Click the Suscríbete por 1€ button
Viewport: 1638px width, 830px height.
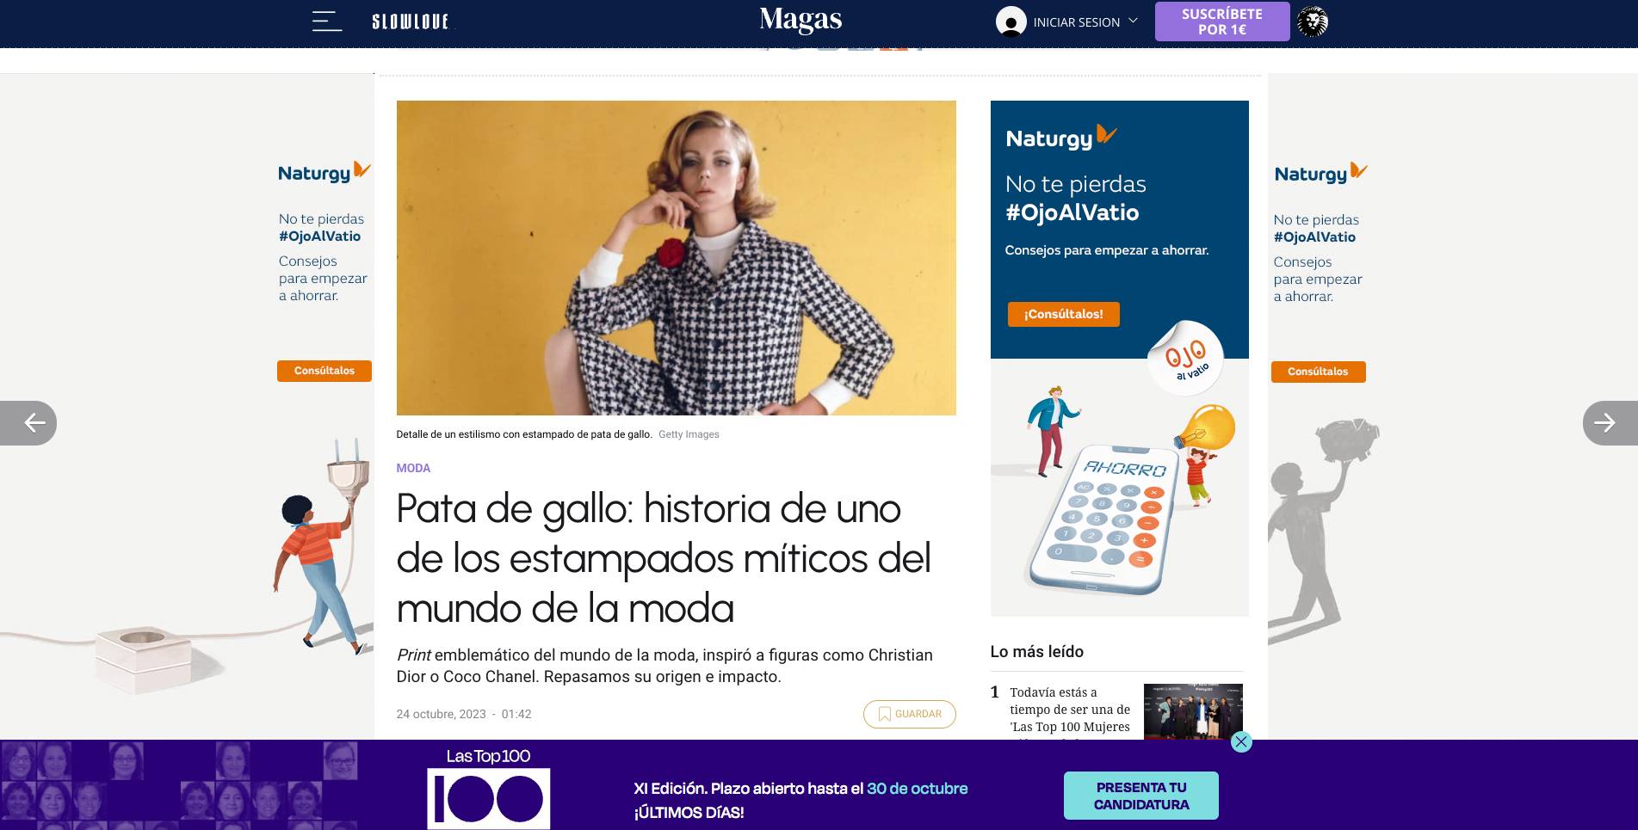[x=1221, y=22]
